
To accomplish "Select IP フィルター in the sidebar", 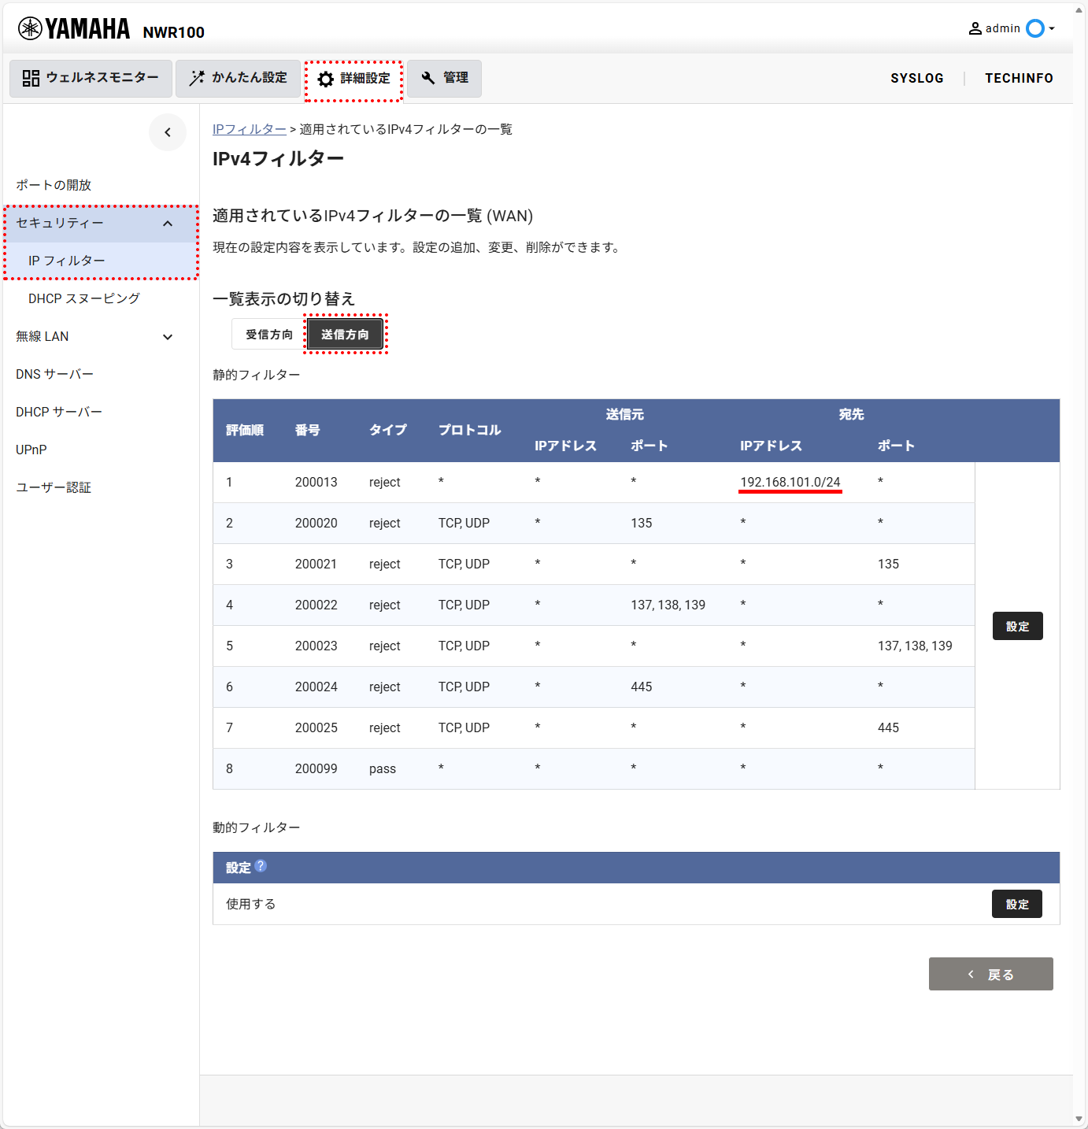I will [x=101, y=261].
